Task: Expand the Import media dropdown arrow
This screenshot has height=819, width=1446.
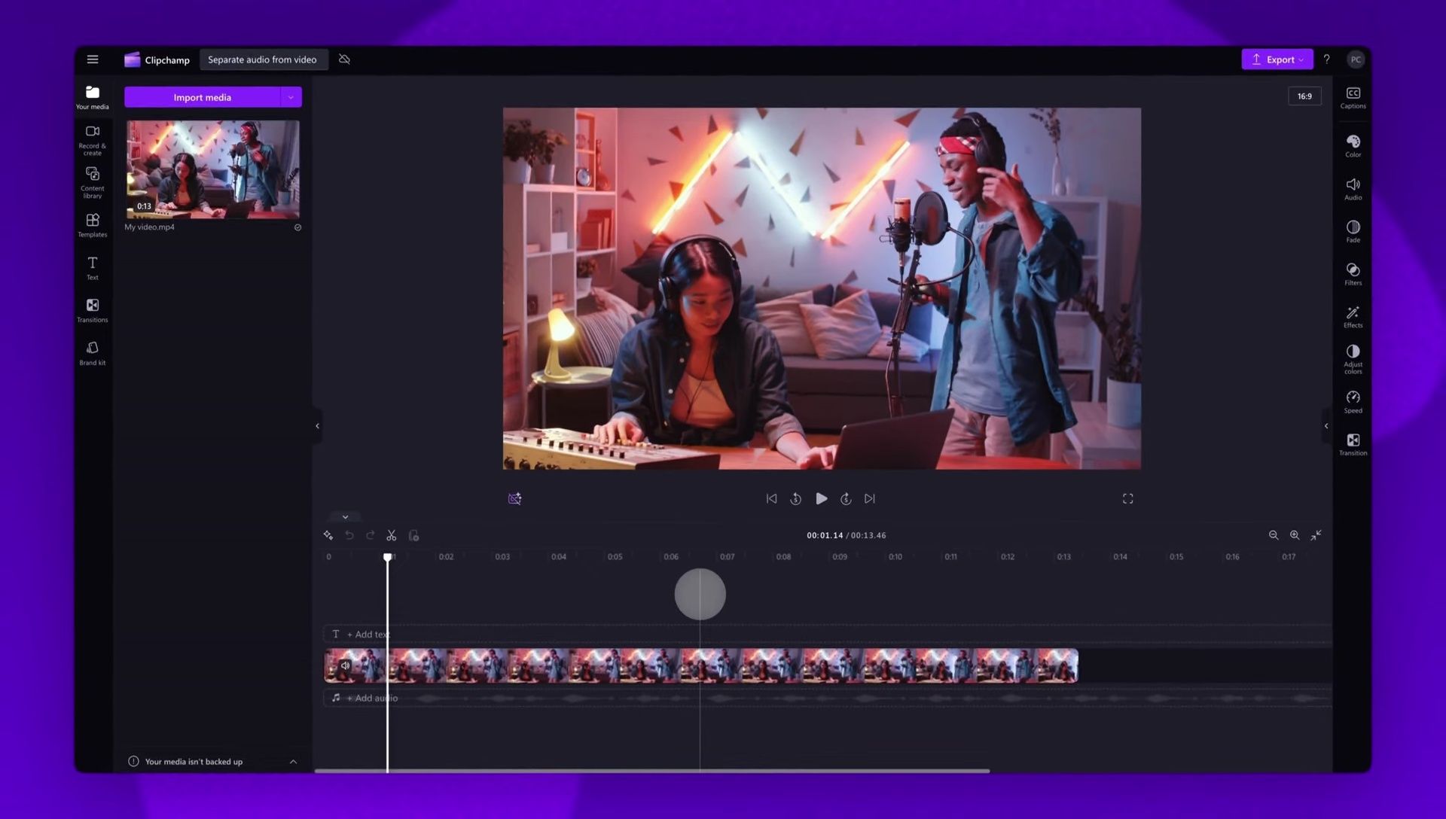Action: pos(291,97)
